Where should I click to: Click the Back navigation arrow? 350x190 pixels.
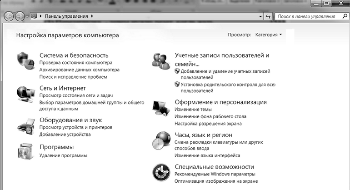(x=9, y=16)
